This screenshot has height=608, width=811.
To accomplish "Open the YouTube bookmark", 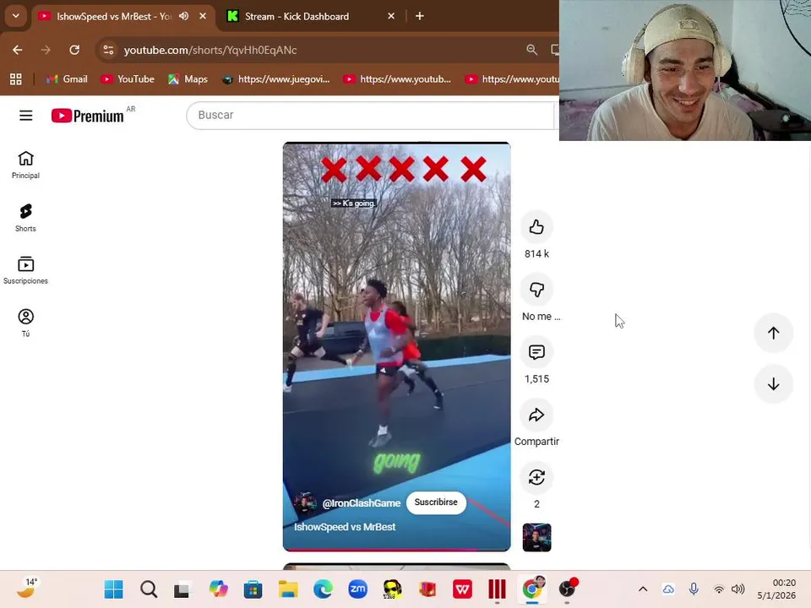I will [128, 79].
